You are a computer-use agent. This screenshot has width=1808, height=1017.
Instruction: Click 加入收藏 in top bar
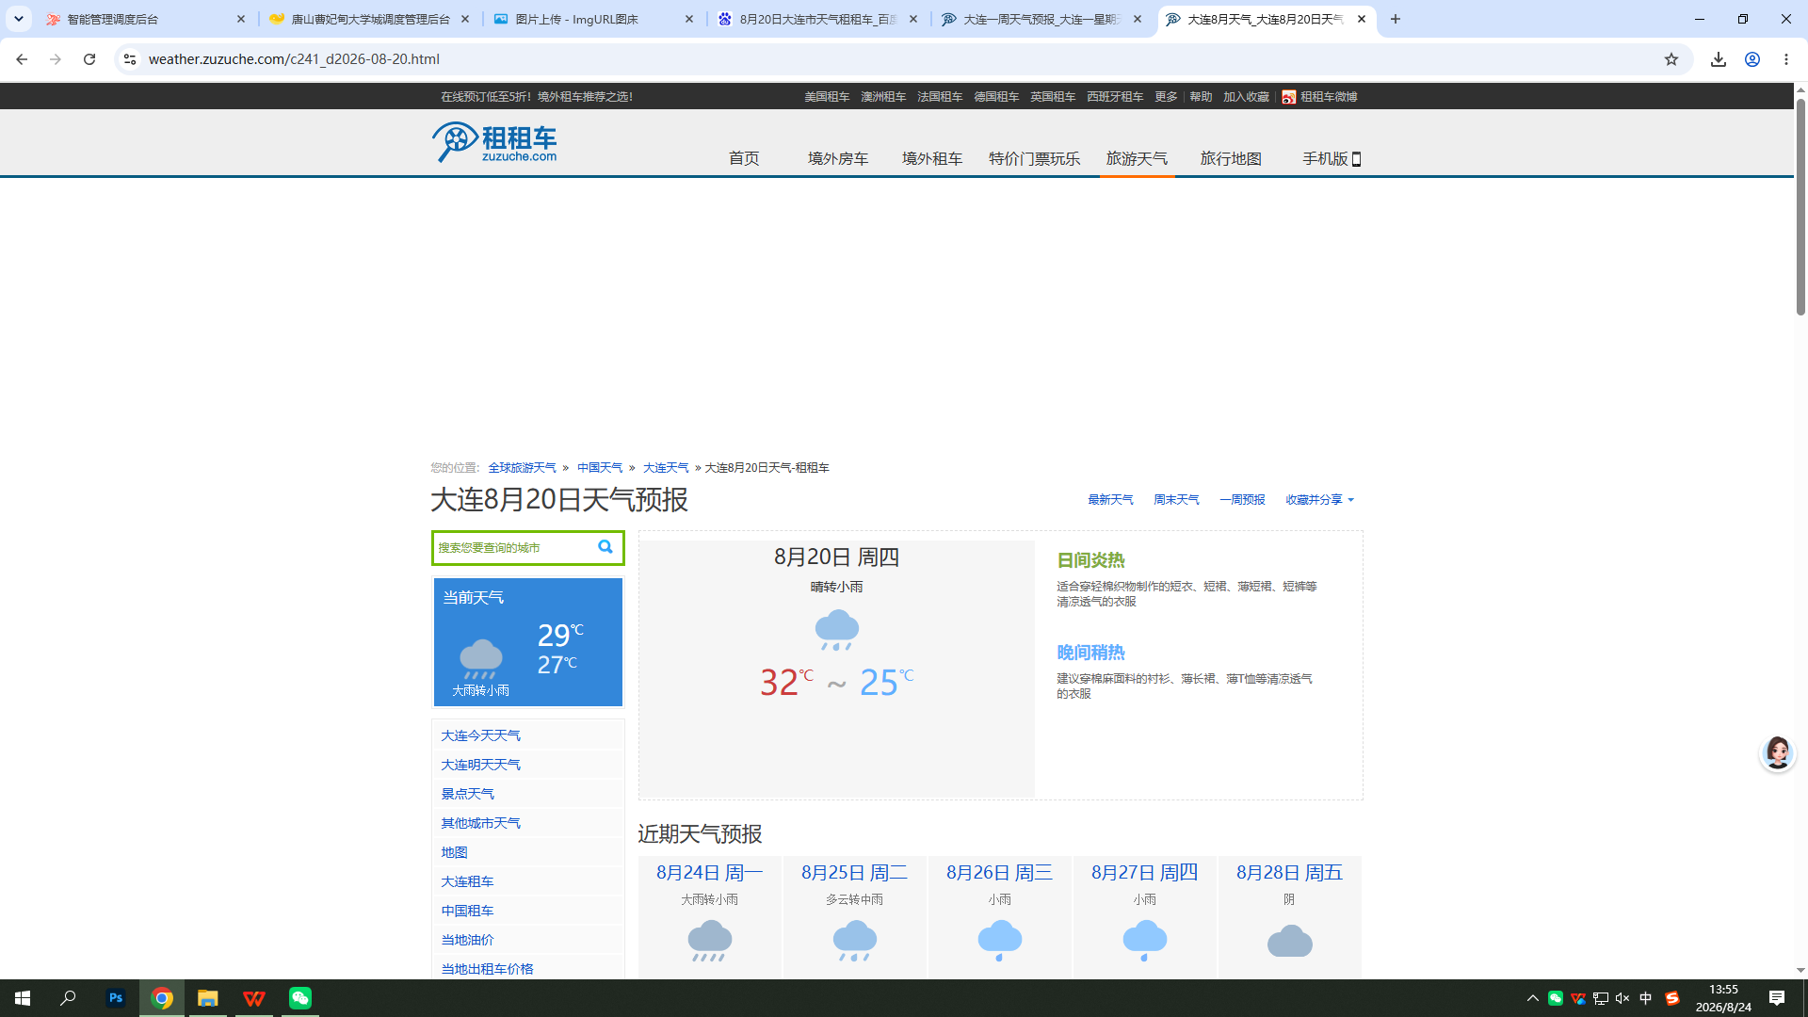[1246, 97]
